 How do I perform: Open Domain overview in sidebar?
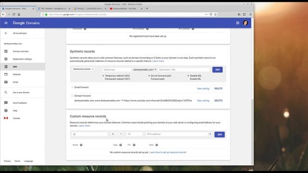(21, 51)
